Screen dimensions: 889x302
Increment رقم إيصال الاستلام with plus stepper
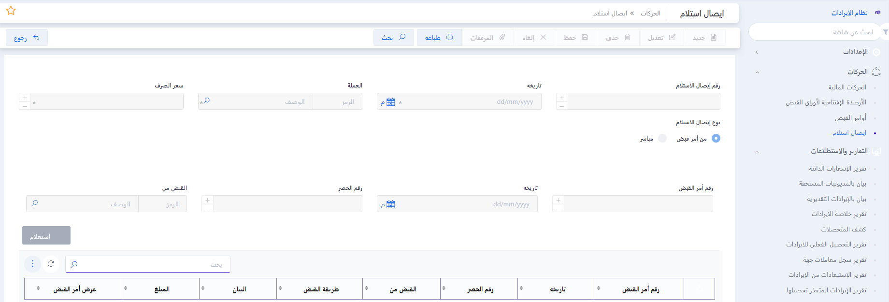[562, 98]
